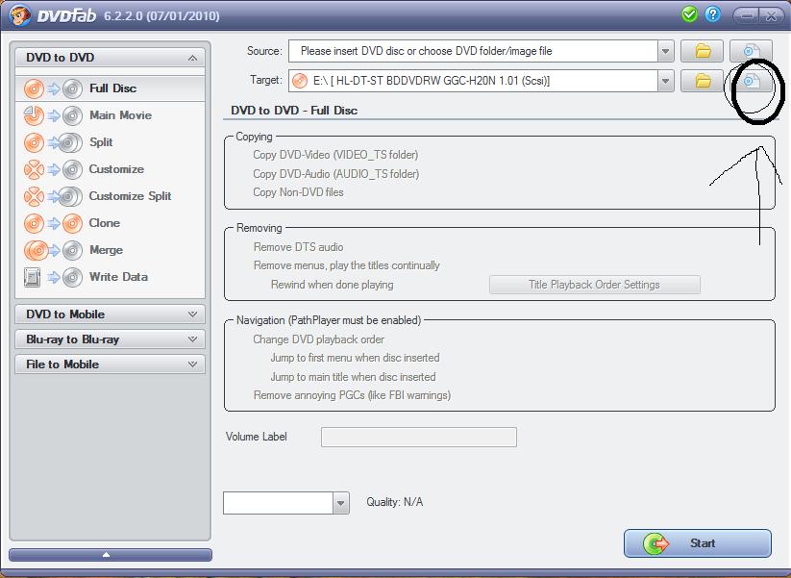Collapse the sidebar using bottom triangle bar
The image size is (791, 578).
tap(110, 555)
